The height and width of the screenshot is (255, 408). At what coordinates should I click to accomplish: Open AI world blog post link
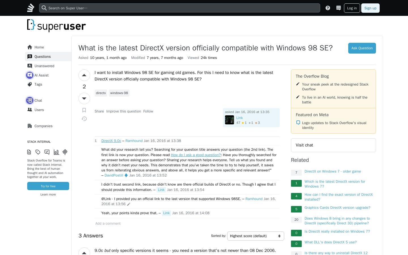(335, 100)
